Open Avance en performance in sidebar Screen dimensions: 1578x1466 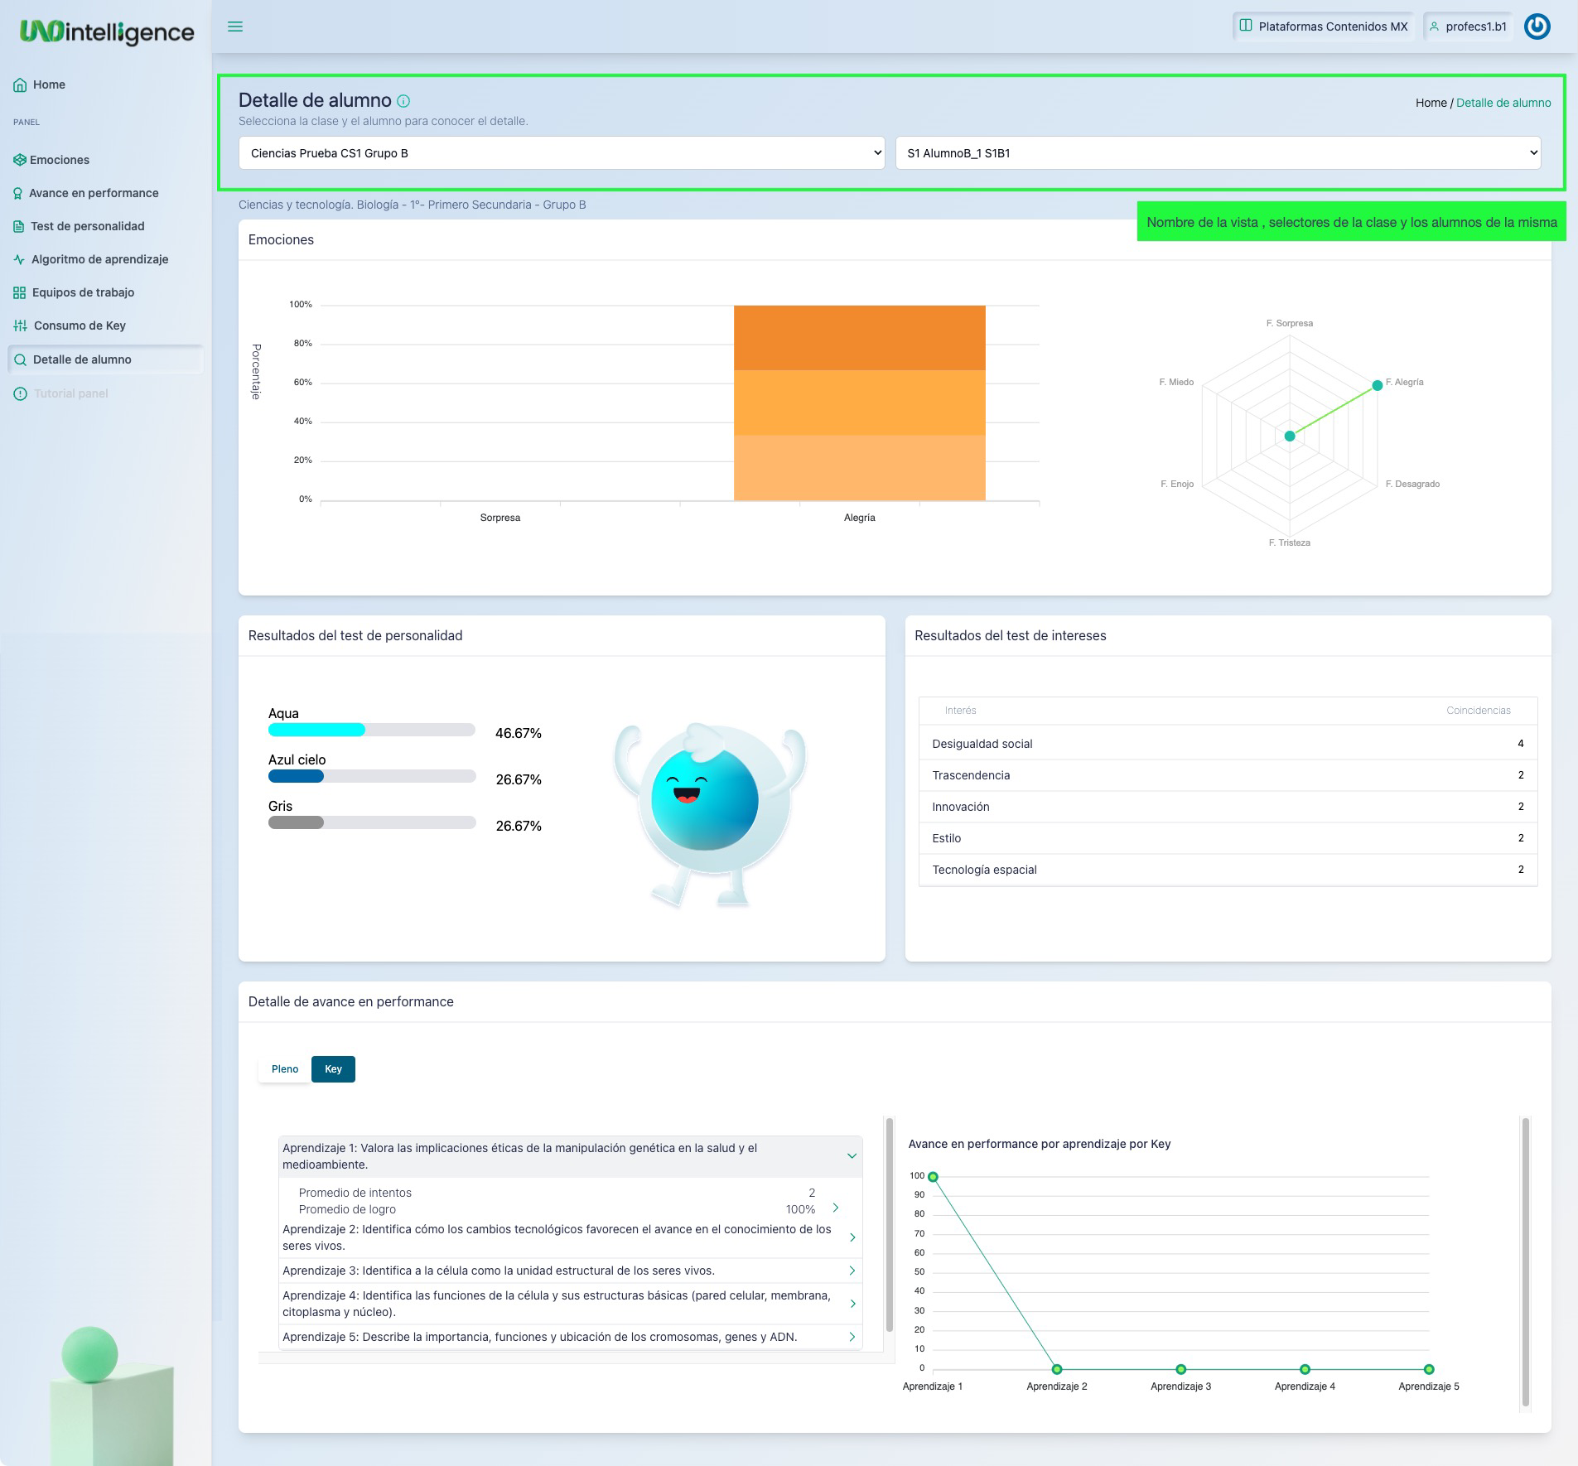94,193
